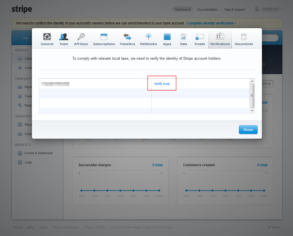This screenshot has height=236, width=293.
Task: Click the Emails tab label
Action: (200, 44)
